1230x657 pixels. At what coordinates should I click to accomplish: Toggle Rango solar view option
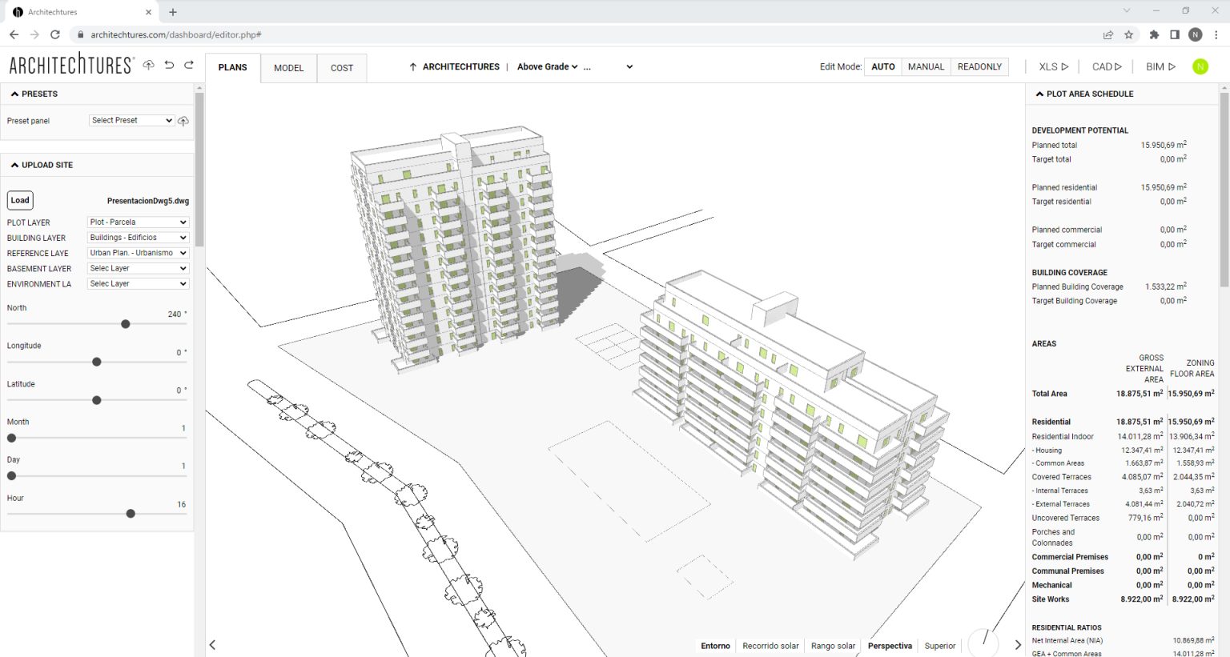click(x=833, y=645)
